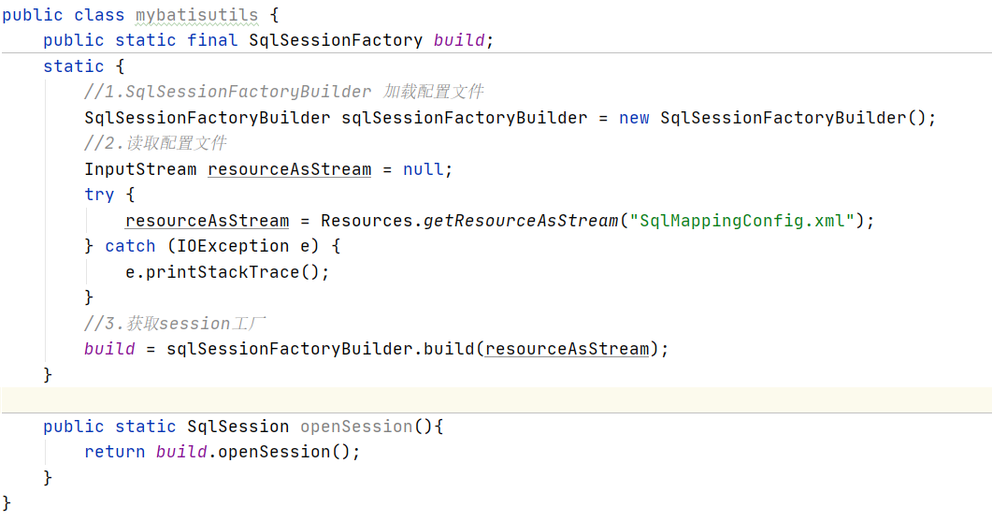This screenshot has height=521, width=992.
Task: Click the sqlSessionFactoryBuilder variable in its declaration
Action: (x=465, y=118)
